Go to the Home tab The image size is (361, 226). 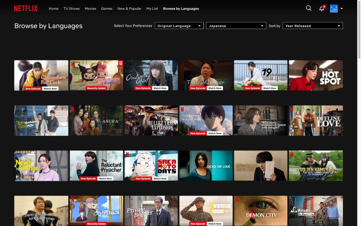click(x=54, y=9)
